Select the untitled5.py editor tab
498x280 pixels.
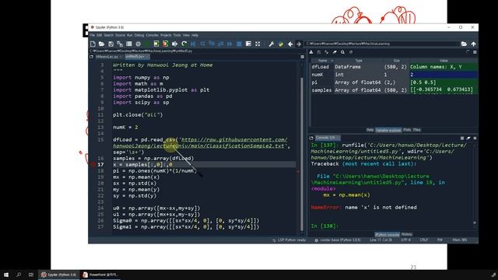tap(137, 57)
